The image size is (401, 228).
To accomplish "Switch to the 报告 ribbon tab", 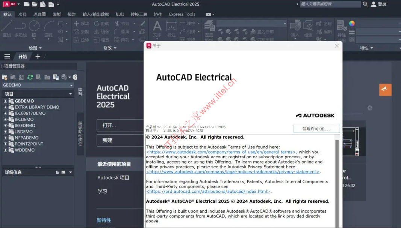I will [x=72, y=14].
